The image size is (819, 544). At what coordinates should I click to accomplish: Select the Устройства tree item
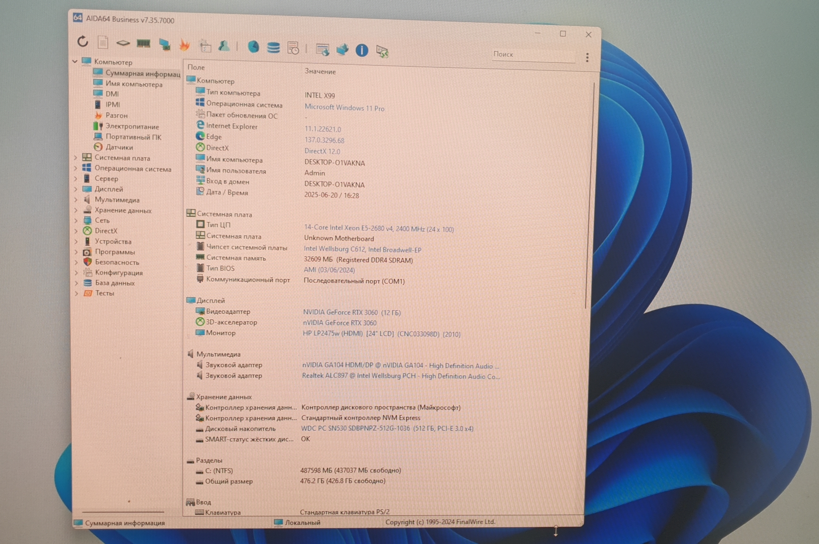(x=113, y=241)
